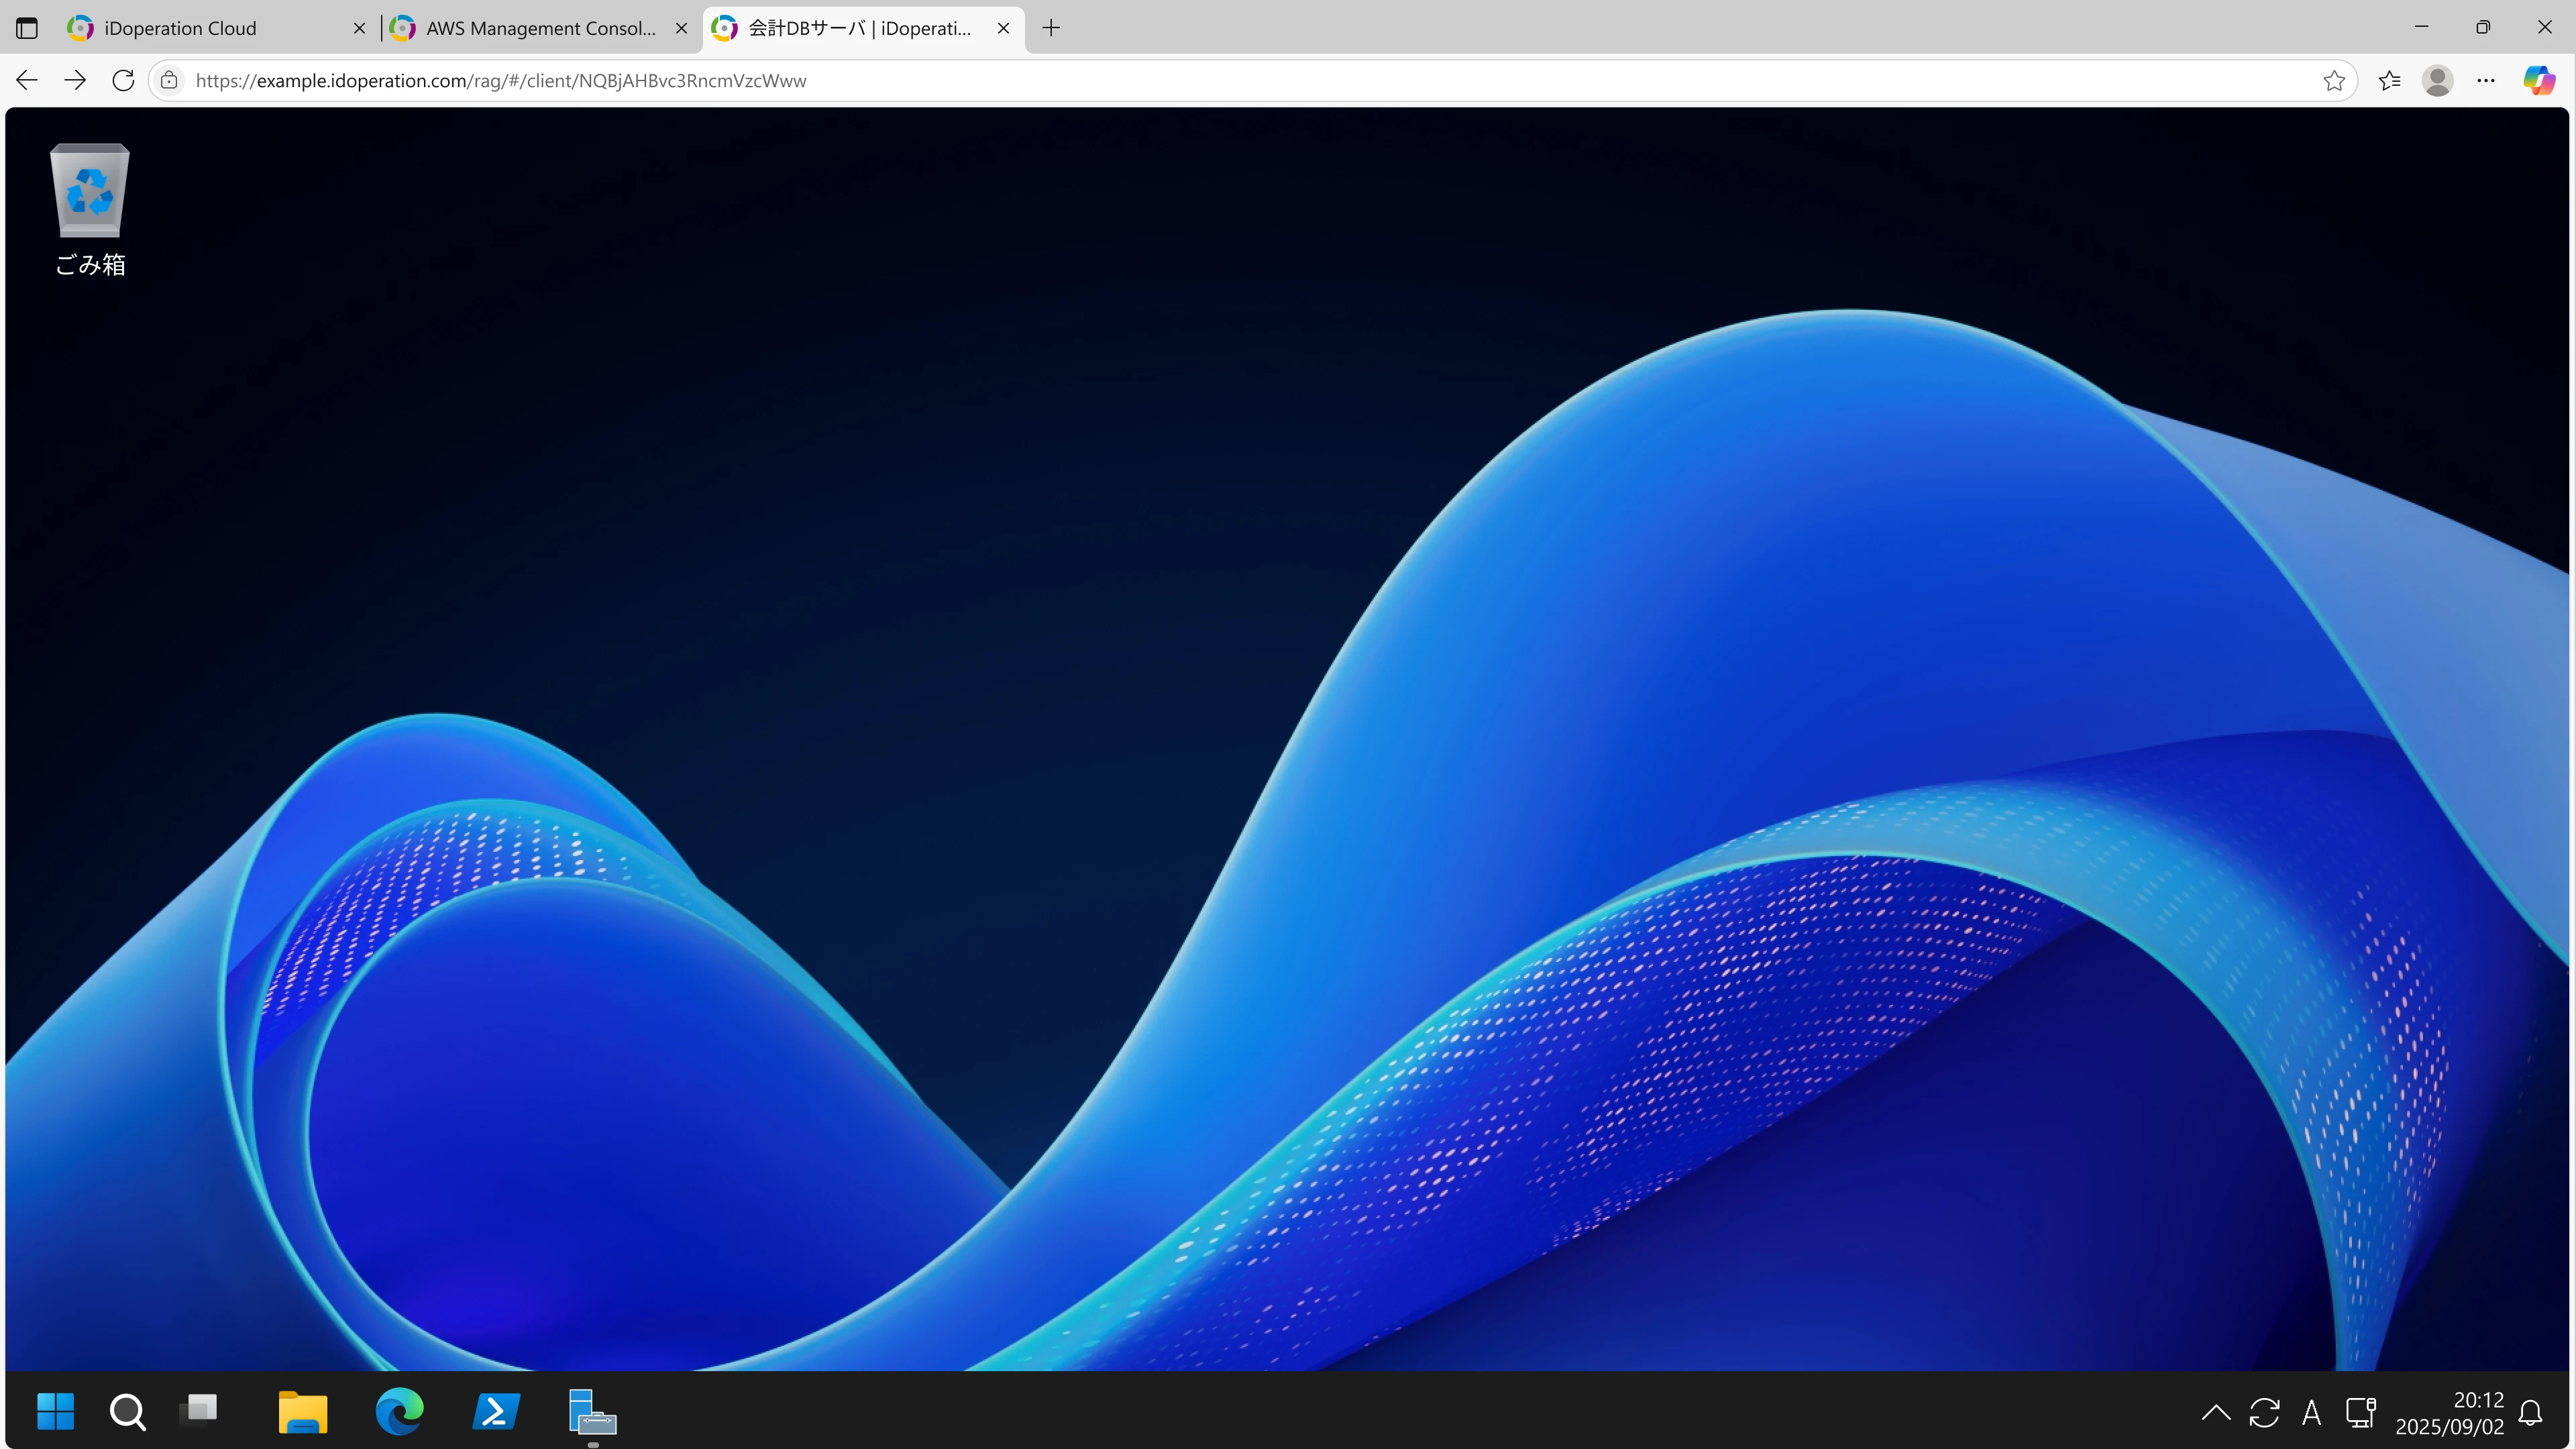This screenshot has height=1449, width=2576.
Task: Click the sync icon in the system tray
Action: point(2264,1412)
